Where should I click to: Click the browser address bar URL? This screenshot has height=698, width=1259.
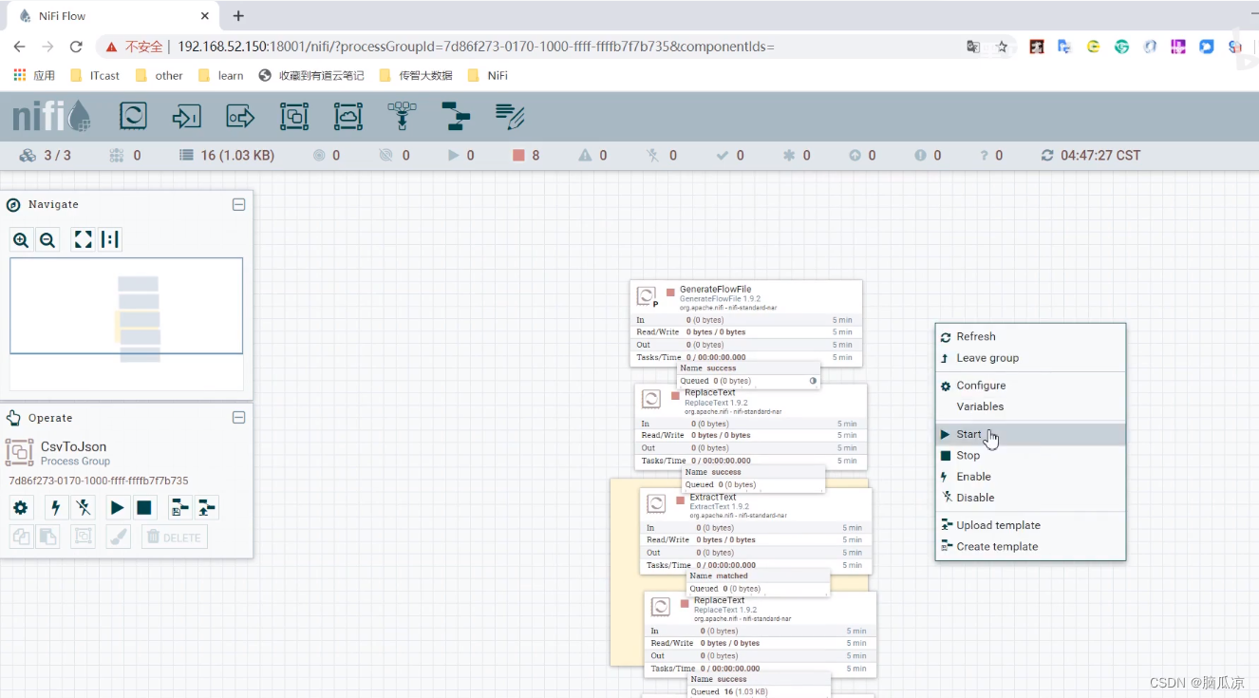[476, 47]
